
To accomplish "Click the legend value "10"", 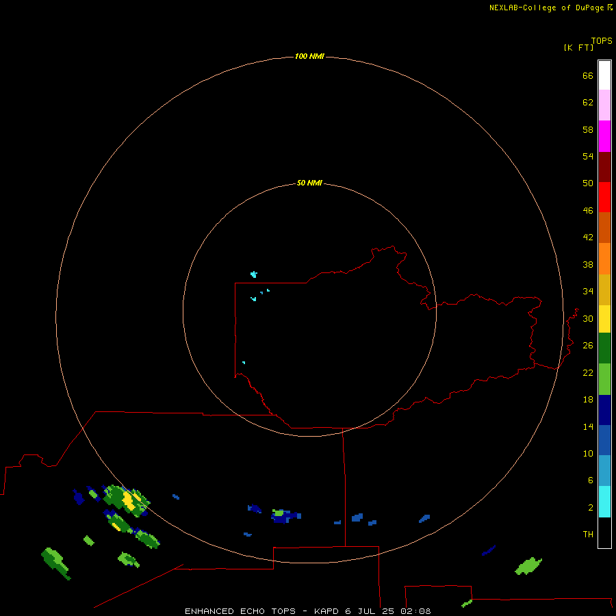I will click(x=588, y=454).
